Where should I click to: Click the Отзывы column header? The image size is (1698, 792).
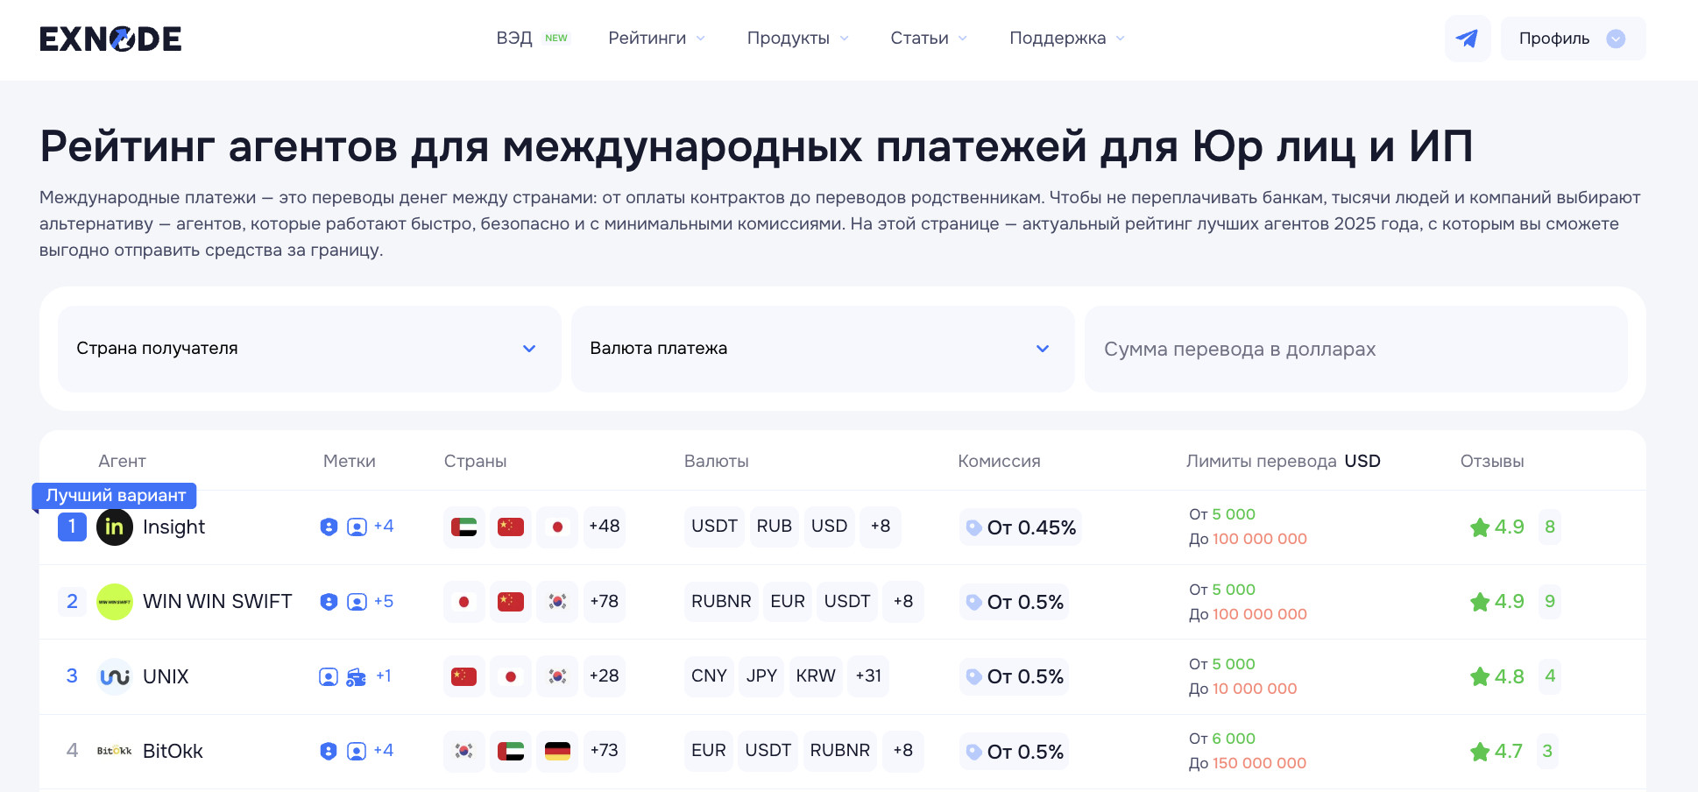pyautogui.click(x=1492, y=462)
